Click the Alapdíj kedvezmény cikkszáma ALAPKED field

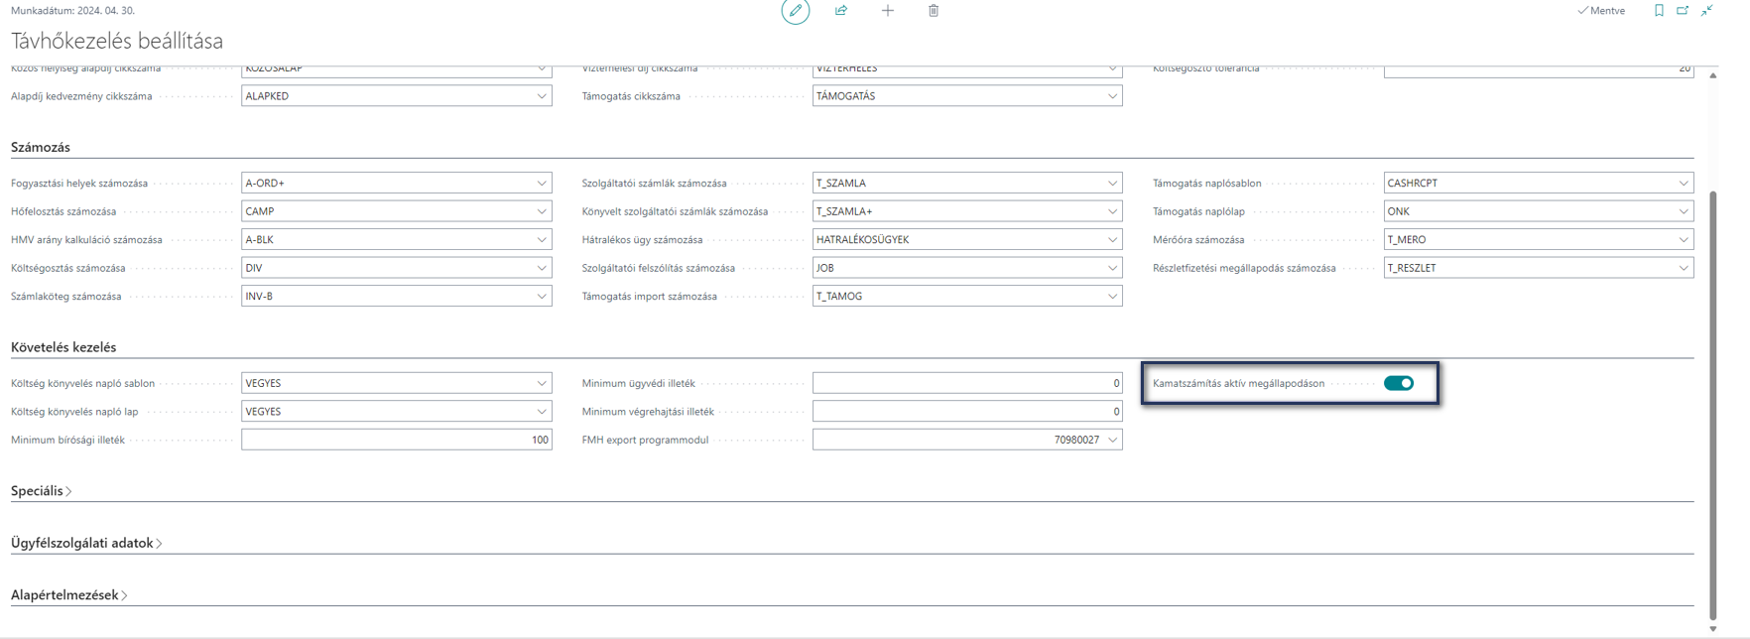397,96
